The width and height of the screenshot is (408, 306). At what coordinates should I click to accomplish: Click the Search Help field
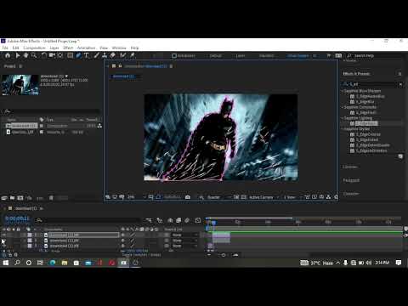pos(375,56)
